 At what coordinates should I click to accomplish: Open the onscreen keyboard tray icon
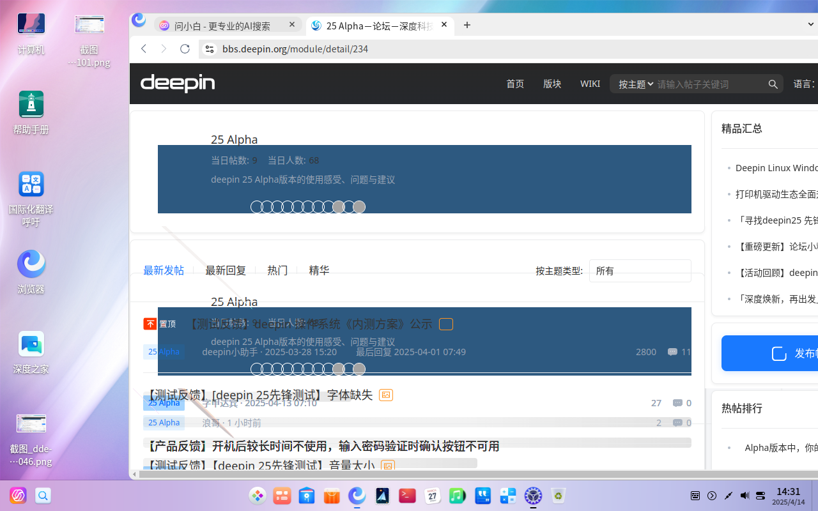point(696,496)
